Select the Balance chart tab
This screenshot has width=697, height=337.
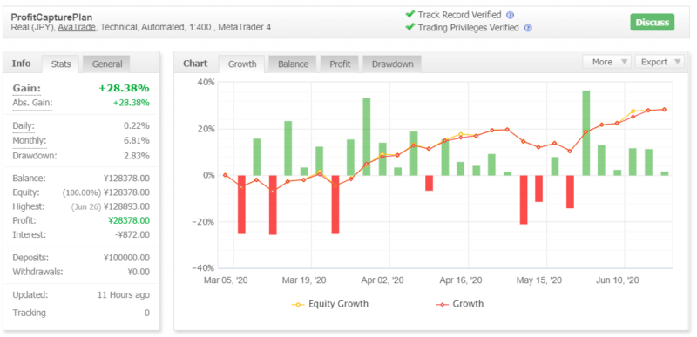(x=293, y=64)
